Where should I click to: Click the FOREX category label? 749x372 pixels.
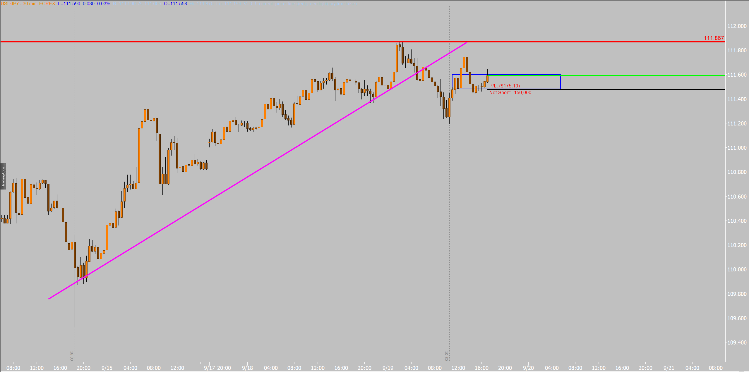[47, 4]
